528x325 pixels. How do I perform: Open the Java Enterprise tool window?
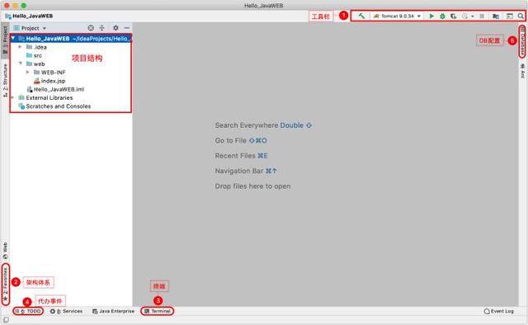point(113,311)
